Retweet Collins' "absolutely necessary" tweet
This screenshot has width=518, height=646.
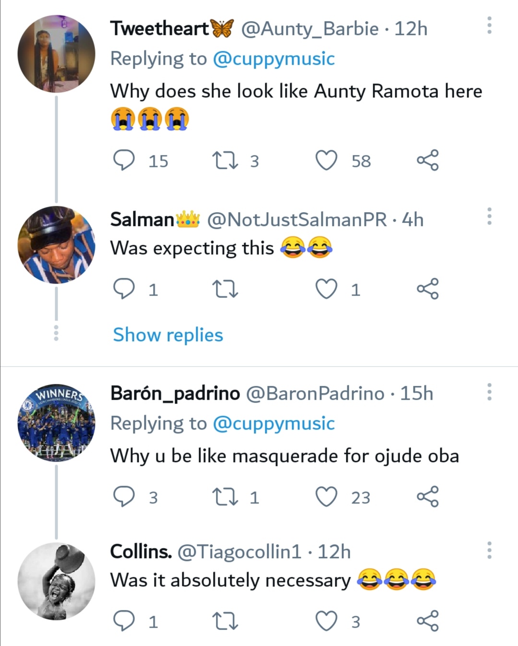coord(225,621)
